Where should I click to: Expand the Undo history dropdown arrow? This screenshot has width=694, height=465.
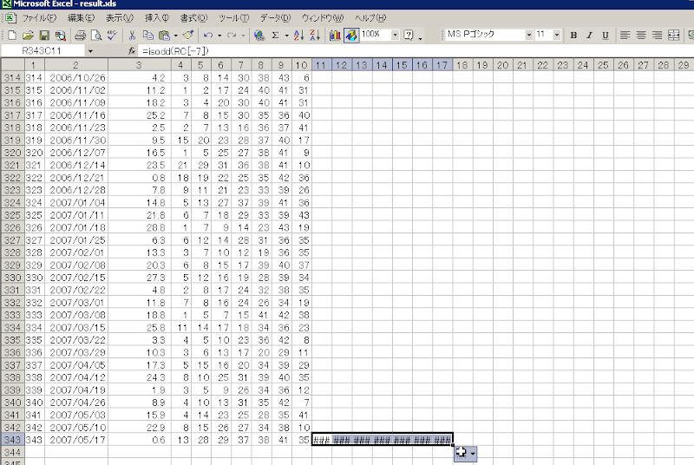(219, 36)
